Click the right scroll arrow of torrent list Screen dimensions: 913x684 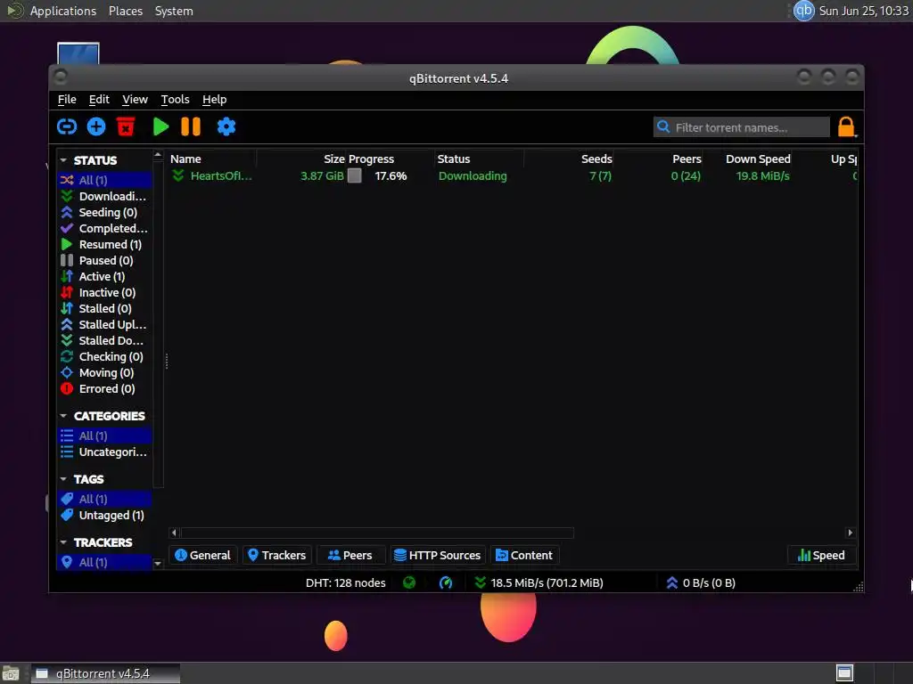tap(850, 533)
